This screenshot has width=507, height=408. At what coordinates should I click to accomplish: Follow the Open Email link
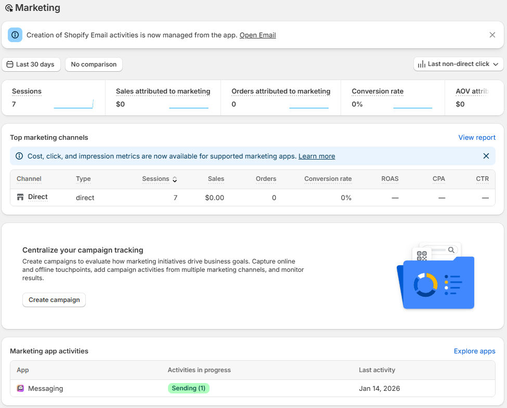257,35
